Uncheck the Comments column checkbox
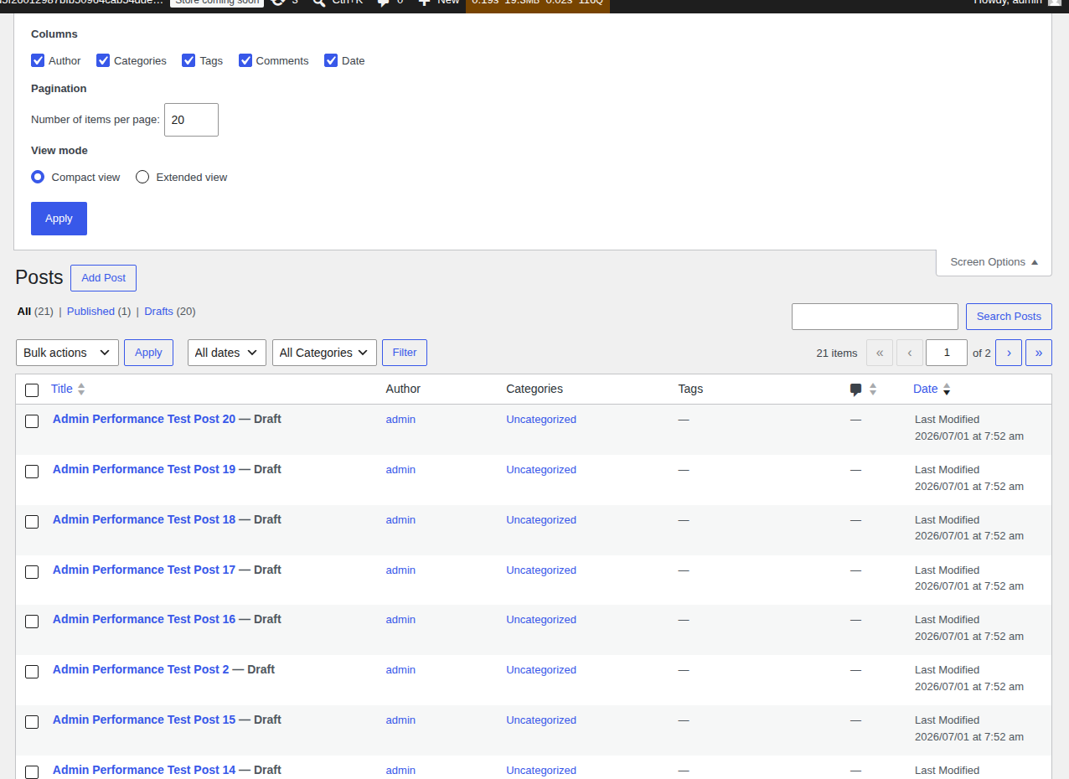Screen dimensions: 1069x779 point(245,60)
